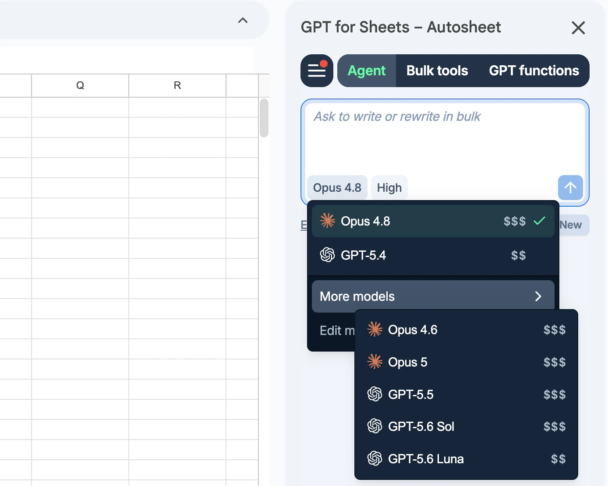Click the prompt box 'Ask to write or rewrite in bulk'
Image resolution: width=608 pixels, height=486 pixels.
coord(445,138)
